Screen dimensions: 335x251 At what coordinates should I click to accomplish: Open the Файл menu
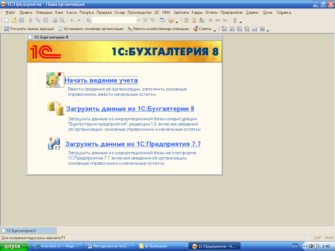[x=10, y=12]
